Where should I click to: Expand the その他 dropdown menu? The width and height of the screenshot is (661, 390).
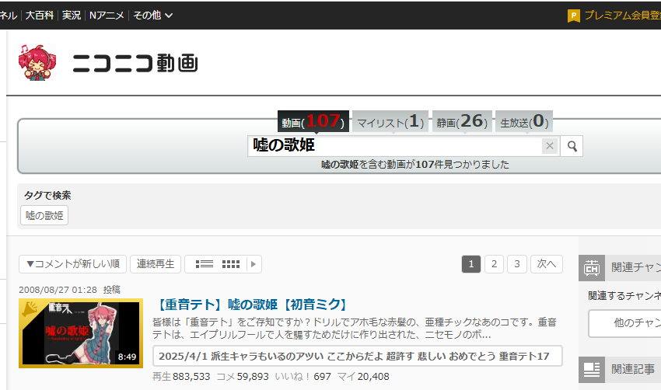pos(153,16)
